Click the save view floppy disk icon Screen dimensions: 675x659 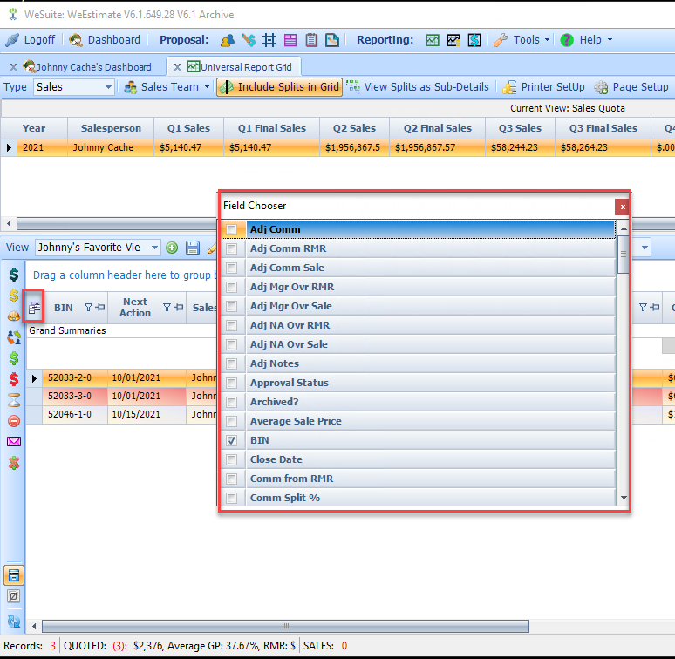(193, 248)
